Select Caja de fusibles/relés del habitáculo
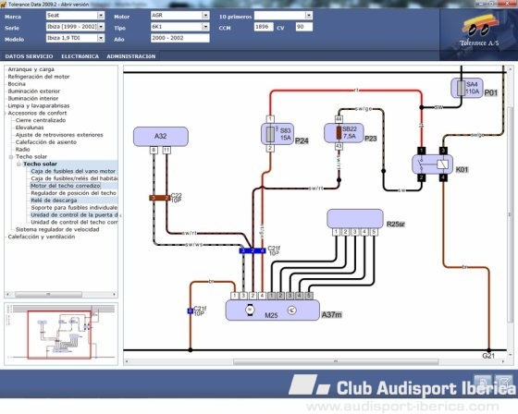The image size is (518, 414). click(x=74, y=178)
